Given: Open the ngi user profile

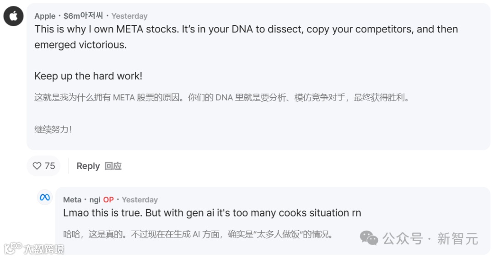Looking at the screenshot, I should [x=95, y=200].
